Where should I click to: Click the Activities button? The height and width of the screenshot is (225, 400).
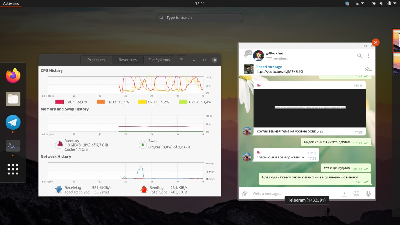(11, 3)
